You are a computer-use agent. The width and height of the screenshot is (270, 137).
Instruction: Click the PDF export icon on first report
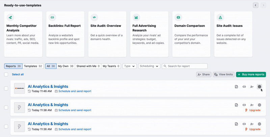click(x=237, y=87)
